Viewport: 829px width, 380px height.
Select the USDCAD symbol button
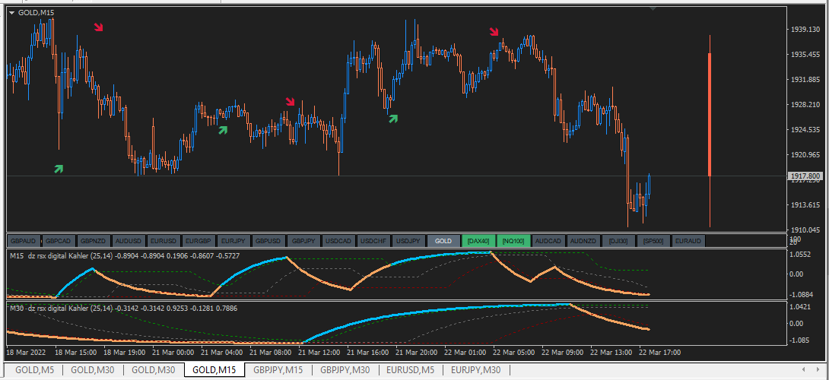pyautogui.click(x=338, y=241)
